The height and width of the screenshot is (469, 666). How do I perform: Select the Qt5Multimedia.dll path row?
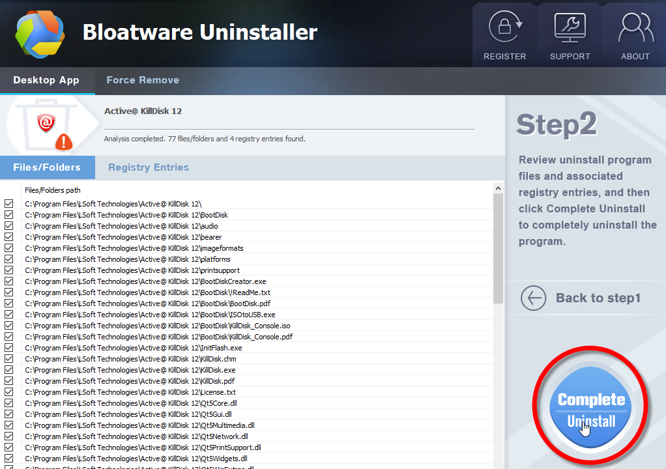click(139, 425)
